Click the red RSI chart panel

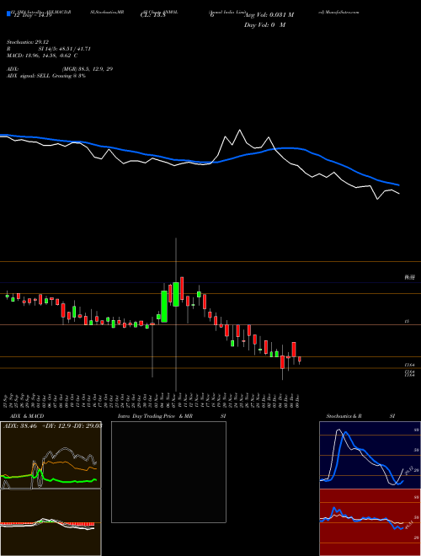(370, 522)
